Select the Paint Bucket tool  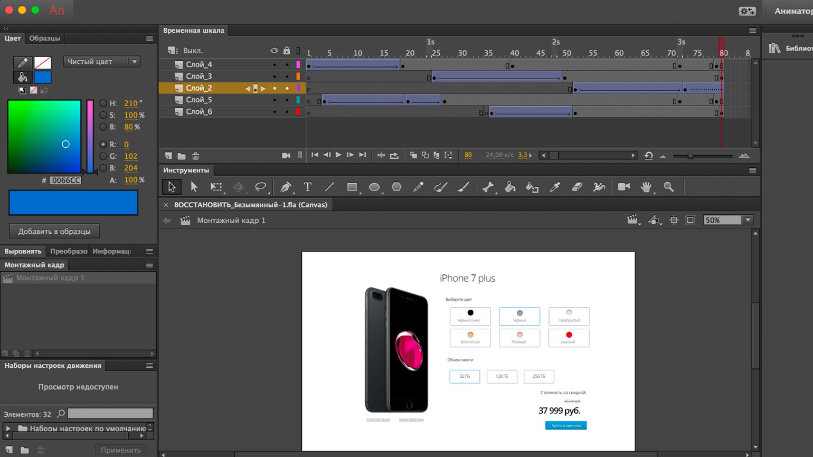510,187
